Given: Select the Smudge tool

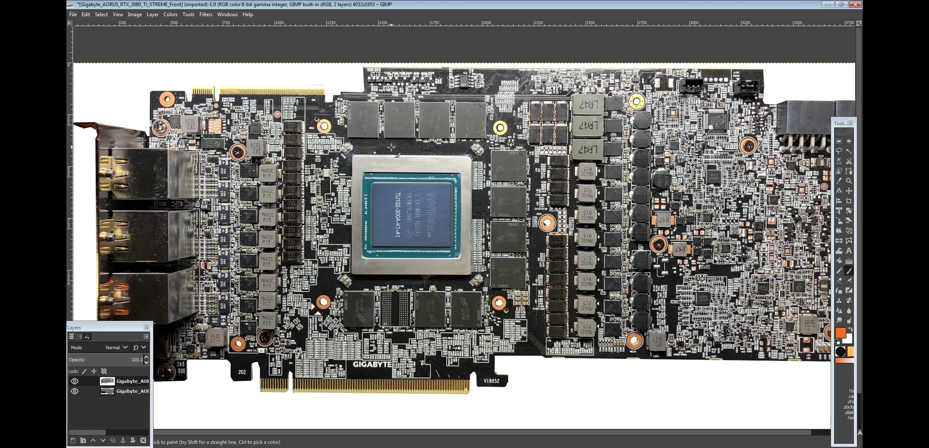Looking at the screenshot, I should coord(839,319).
